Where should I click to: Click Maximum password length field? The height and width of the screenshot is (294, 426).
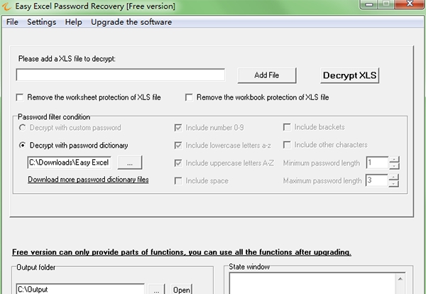376,180
